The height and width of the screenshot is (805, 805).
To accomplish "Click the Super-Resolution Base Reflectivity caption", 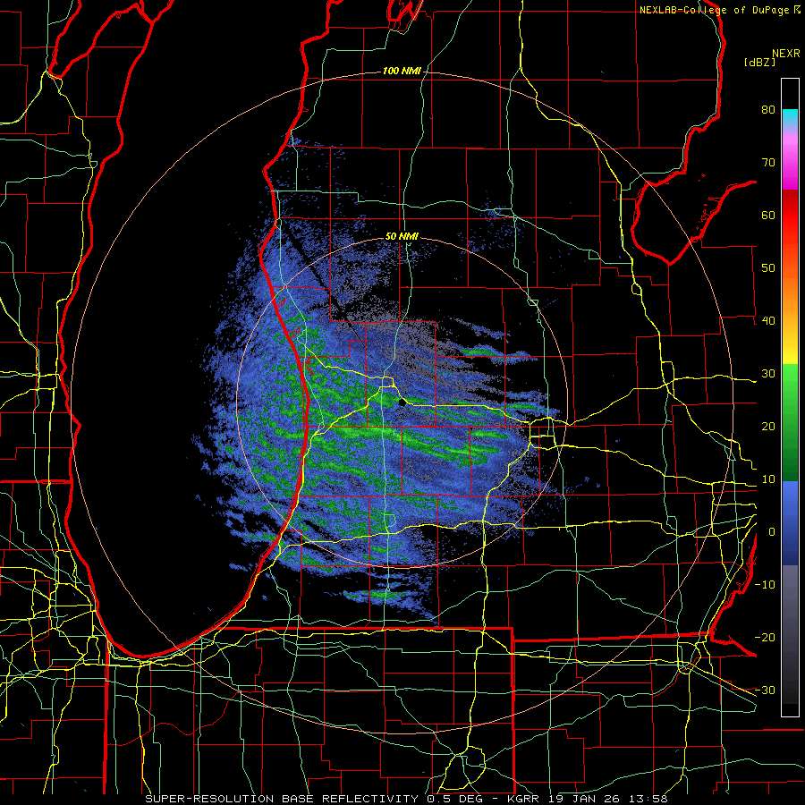I will 282,799.
